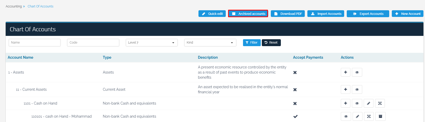This screenshot has width=425, height=122.
Task: Apply filters with Filter button
Action: coord(251,43)
